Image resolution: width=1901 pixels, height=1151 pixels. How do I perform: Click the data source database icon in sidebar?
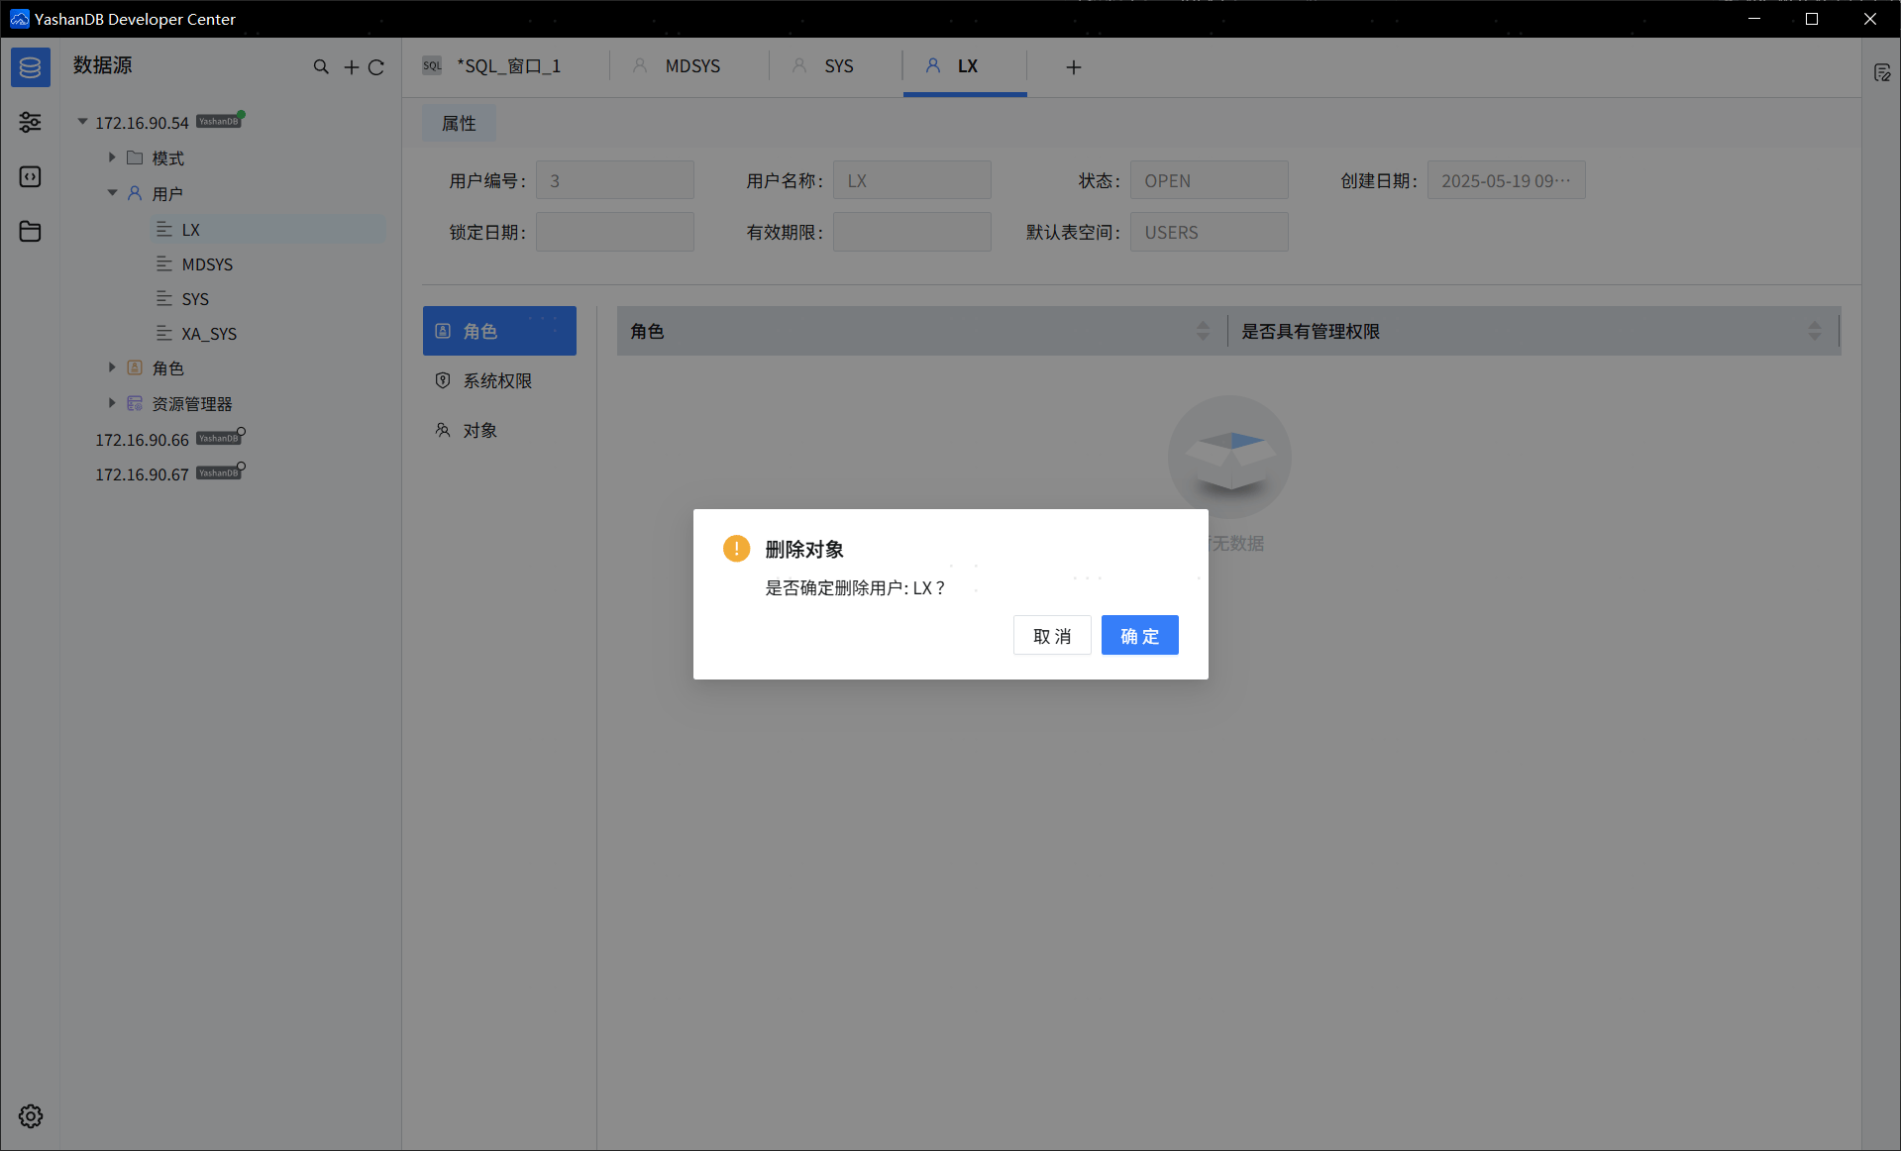coord(30,67)
